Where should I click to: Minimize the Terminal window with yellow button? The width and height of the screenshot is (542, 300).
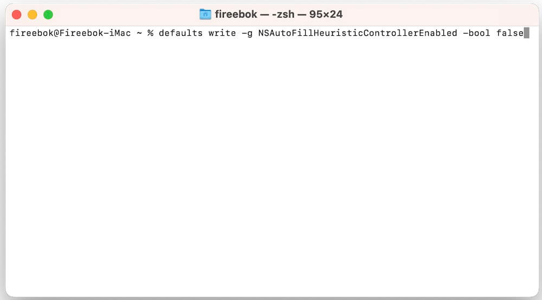pyautogui.click(x=33, y=15)
